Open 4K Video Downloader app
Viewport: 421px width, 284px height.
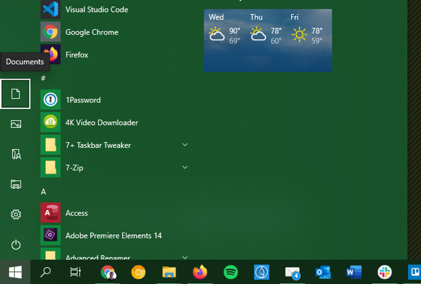click(114, 122)
